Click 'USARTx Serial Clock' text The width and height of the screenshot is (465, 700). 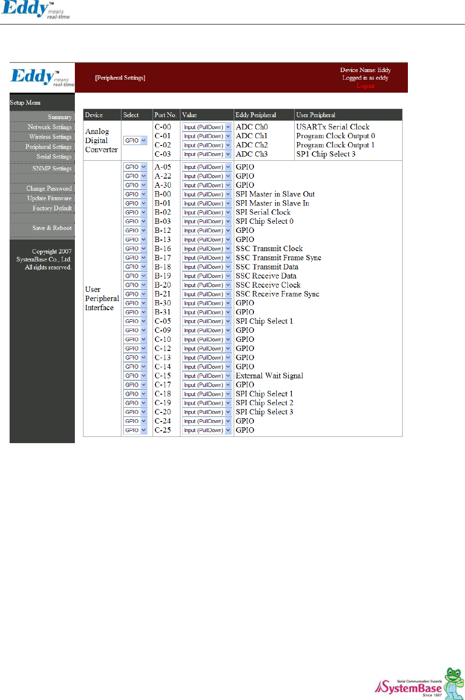click(x=333, y=127)
